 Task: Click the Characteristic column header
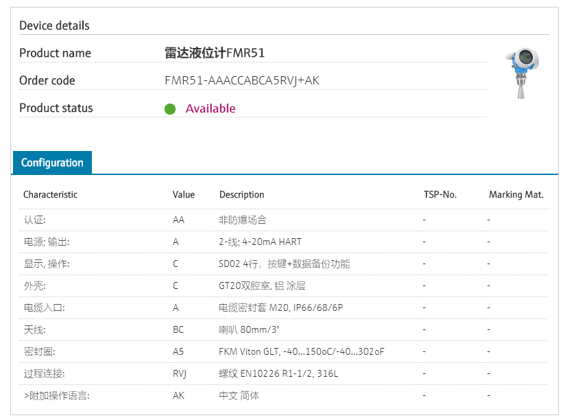51,195
